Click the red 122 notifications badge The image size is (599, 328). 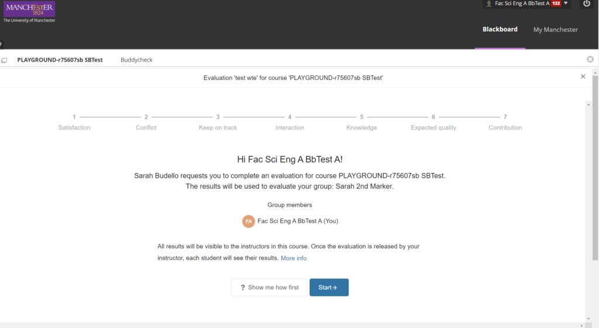[556, 4]
